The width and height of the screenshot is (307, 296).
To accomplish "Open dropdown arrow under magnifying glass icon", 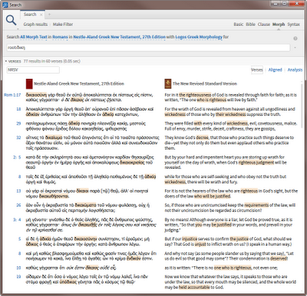I will coord(17,28).
